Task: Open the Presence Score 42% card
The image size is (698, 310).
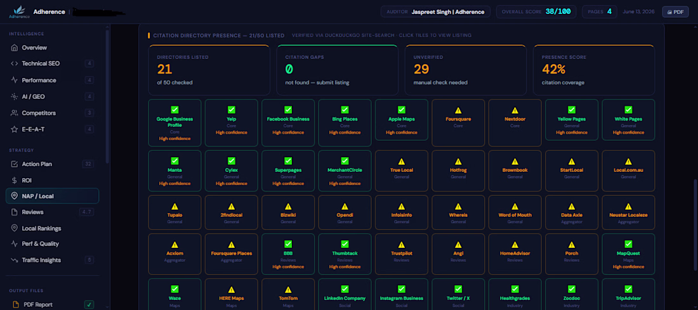Action: coord(594,70)
